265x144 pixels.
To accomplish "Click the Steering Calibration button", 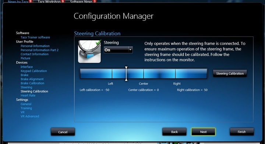I will (x=230, y=74).
